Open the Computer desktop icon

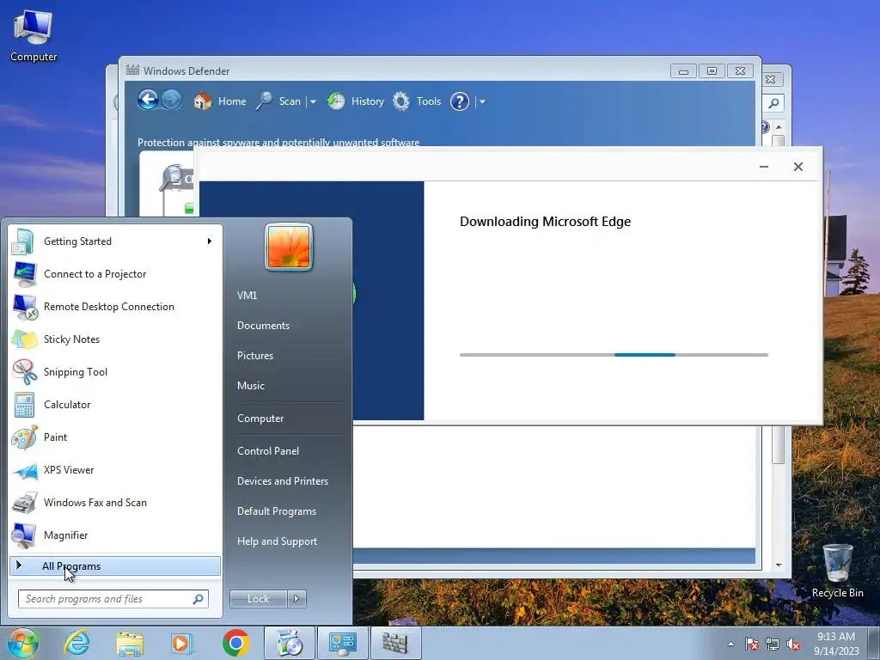click(34, 34)
